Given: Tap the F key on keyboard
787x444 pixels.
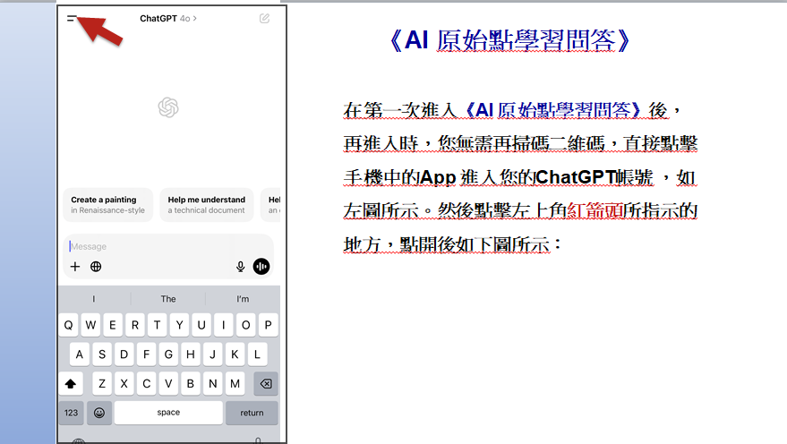Looking at the screenshot, I should tap(146, 354).
